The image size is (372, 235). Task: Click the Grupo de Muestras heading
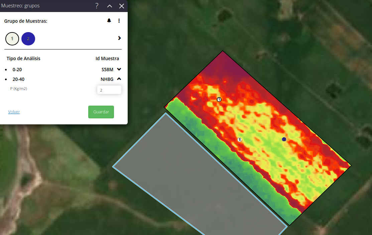[26, 21]
